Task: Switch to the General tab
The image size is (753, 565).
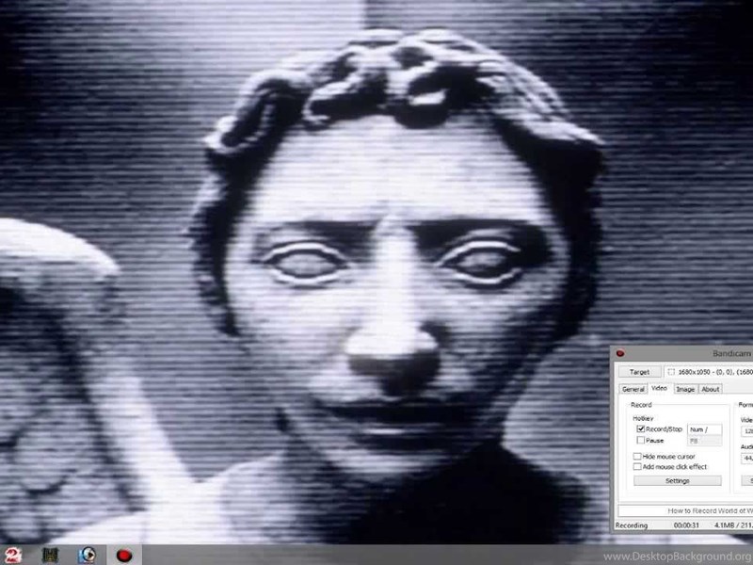Action: coord(633,389)
